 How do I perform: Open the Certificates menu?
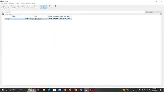(x=11, y=4)
